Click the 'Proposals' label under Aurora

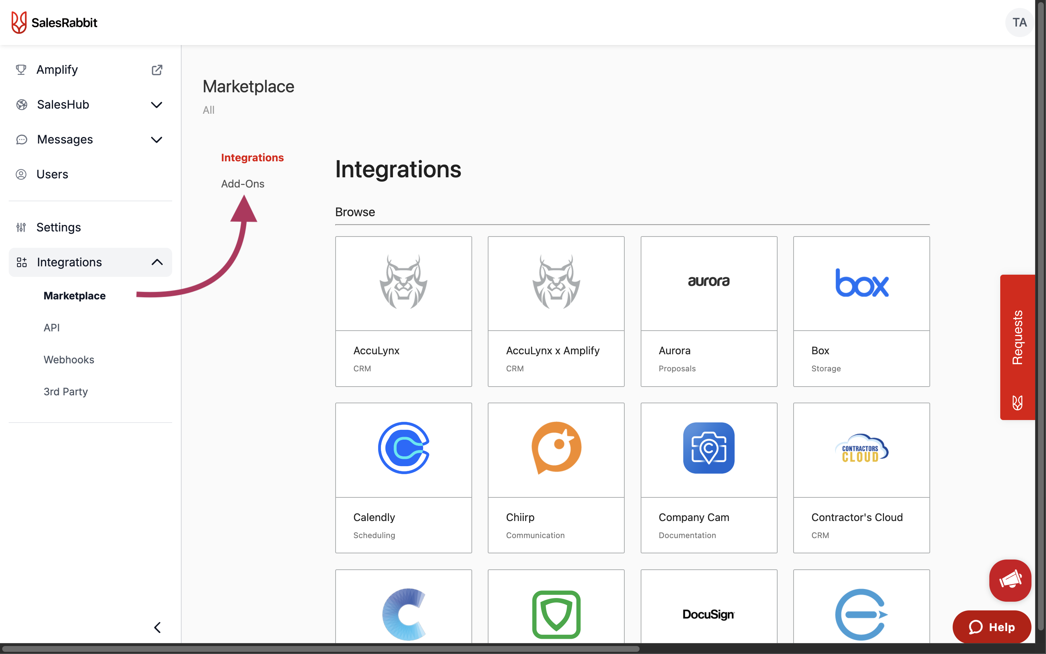[677, 368]
